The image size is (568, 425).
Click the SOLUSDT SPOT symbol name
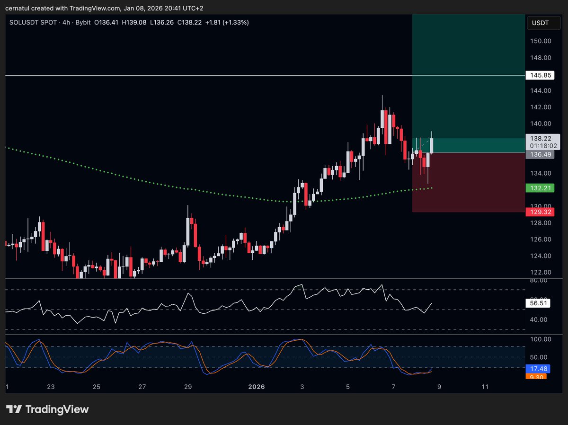click(x=33, y=22)
